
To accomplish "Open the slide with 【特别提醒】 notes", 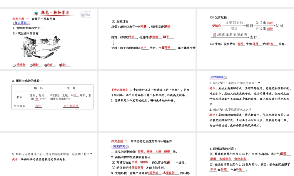I will (x=147, y=101).
